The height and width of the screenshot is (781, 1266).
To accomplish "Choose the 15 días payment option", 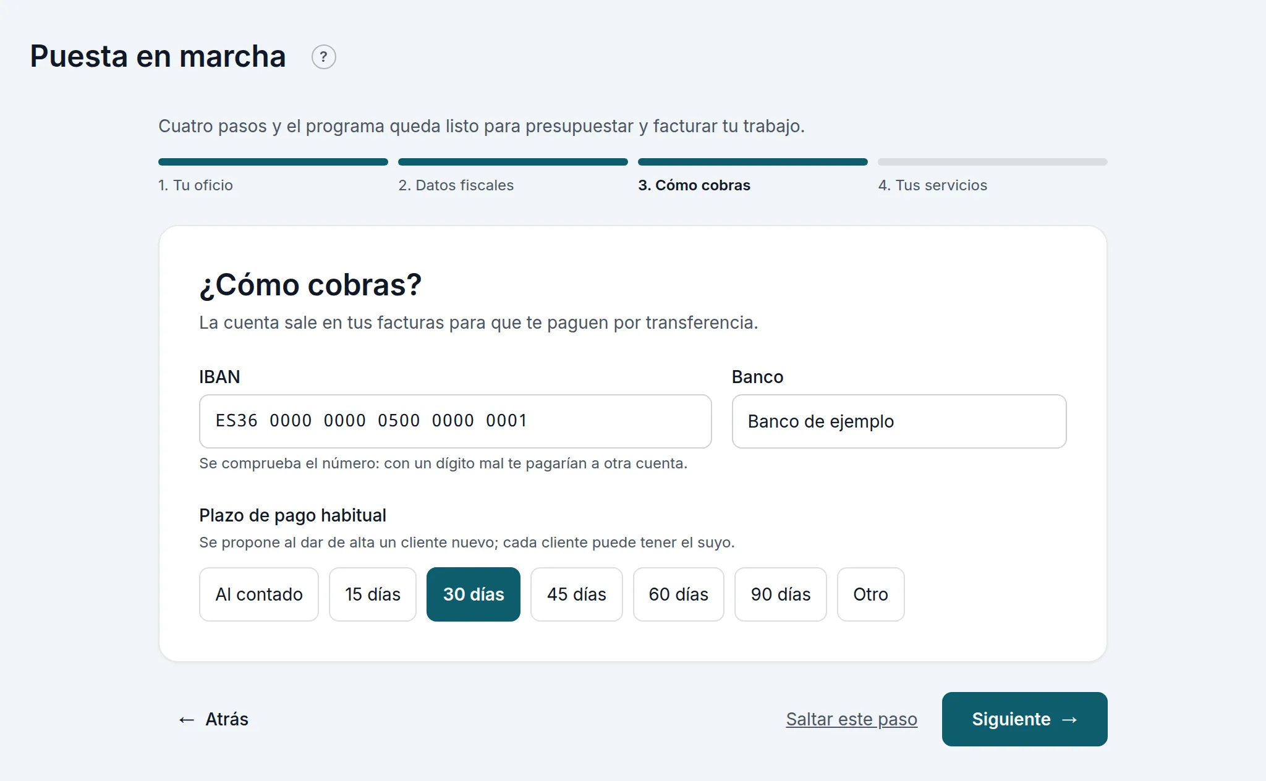I will [x=373, y=594].
